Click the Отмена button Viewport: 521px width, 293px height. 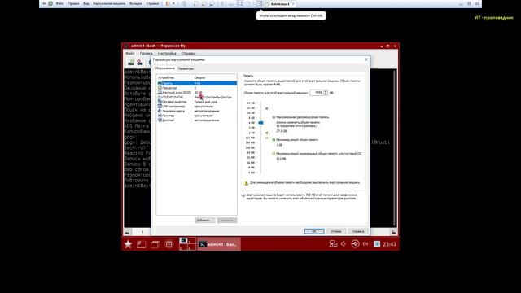336,231
